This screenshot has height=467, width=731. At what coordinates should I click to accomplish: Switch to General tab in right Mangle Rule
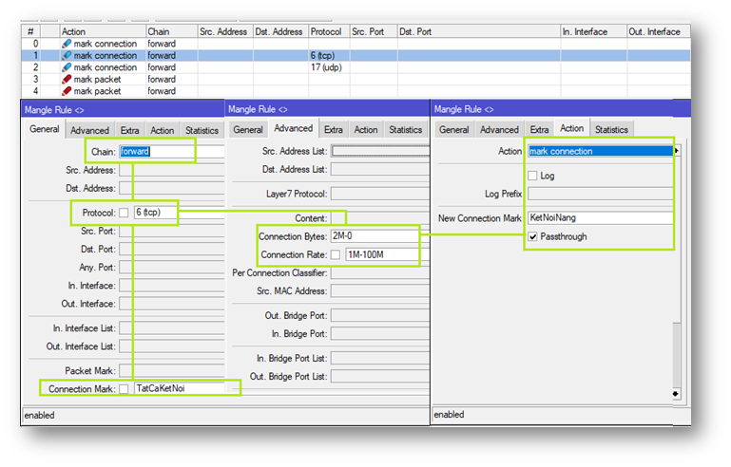point(453,130)
